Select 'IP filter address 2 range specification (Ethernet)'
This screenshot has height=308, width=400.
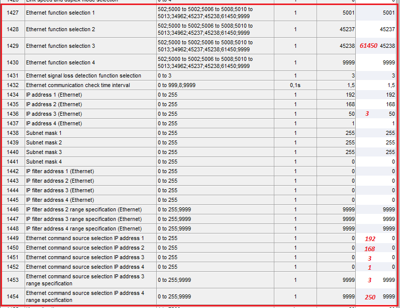click(90, 210)
